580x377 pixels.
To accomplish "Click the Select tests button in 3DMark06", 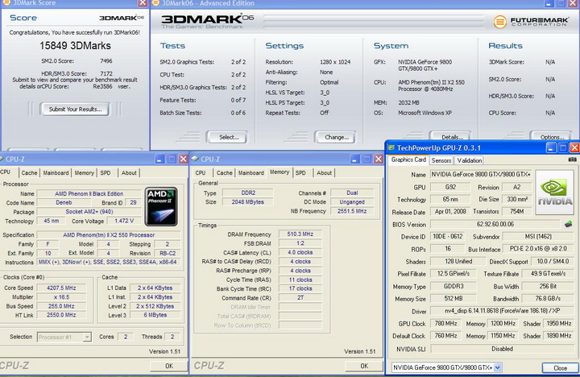I will tap(229, 137).
